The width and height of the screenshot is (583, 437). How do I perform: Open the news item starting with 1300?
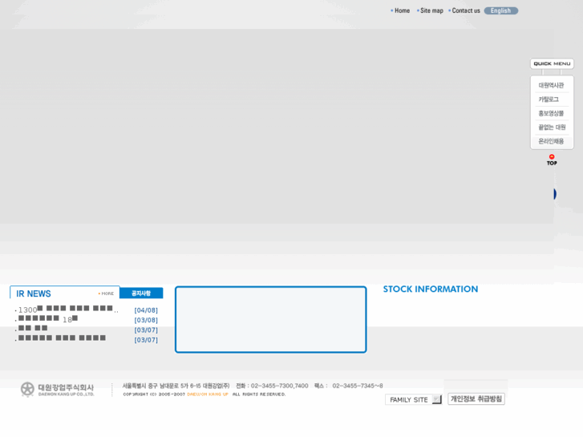[68, 310]
